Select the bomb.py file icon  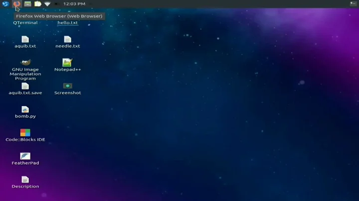(25, 109)
